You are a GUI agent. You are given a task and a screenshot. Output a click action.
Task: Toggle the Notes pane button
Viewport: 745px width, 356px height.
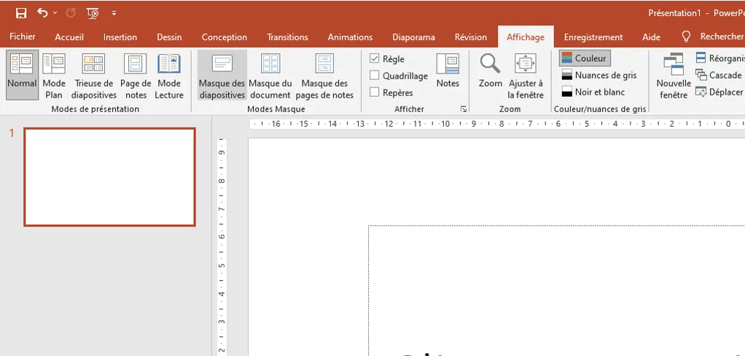(x=448, y=70)
